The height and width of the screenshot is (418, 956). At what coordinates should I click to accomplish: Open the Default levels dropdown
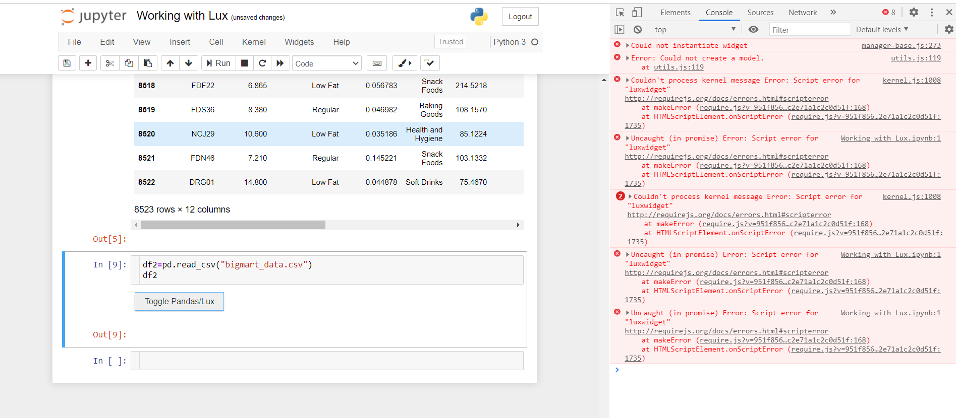point(882,30)
